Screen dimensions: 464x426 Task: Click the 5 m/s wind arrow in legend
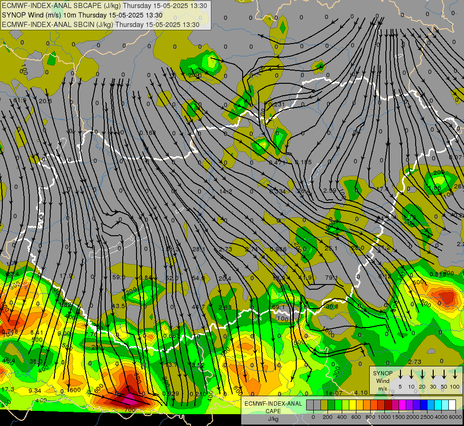click(x=400, y=374)
